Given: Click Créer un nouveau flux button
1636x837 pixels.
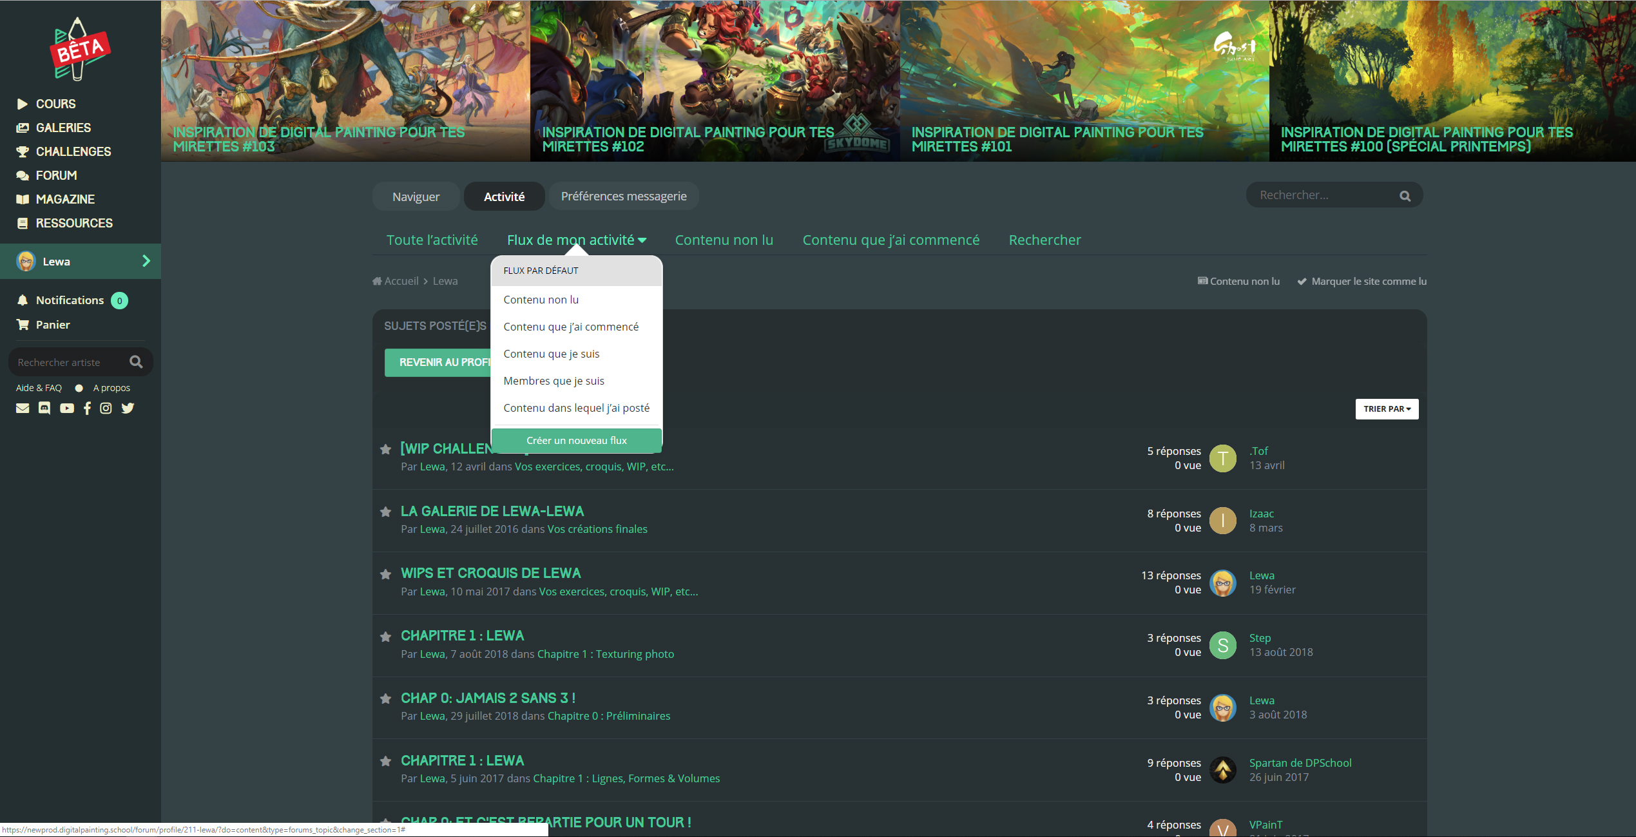Looking at the screenshot, I should pos(576,440).
